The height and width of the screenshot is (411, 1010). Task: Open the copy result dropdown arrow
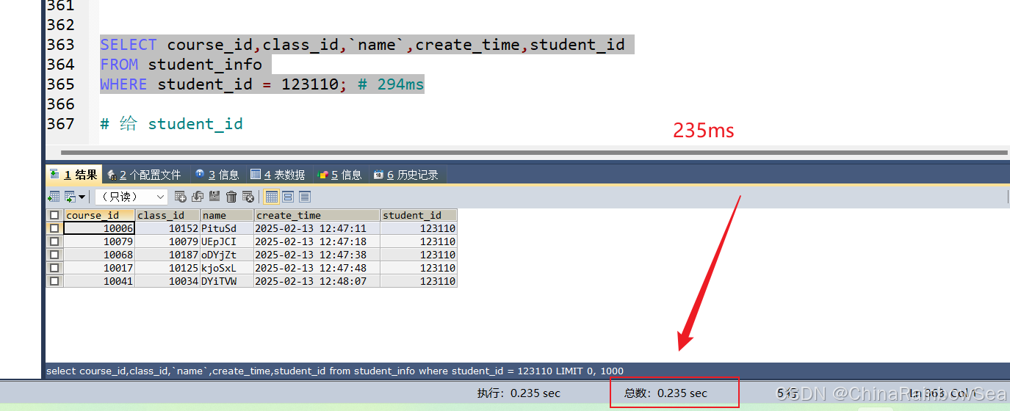tap(82, 197)
